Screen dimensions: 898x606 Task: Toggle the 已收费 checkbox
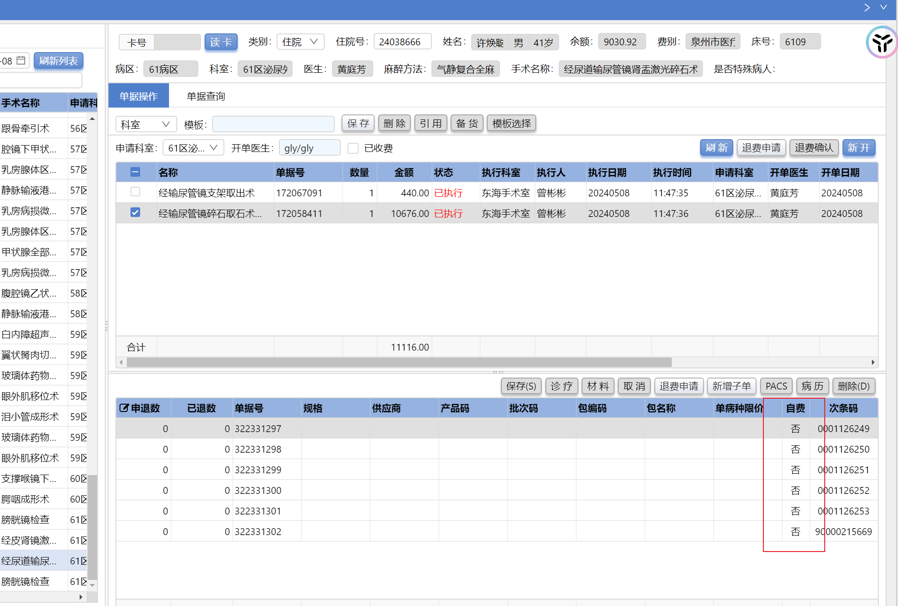tap(353, 148)
